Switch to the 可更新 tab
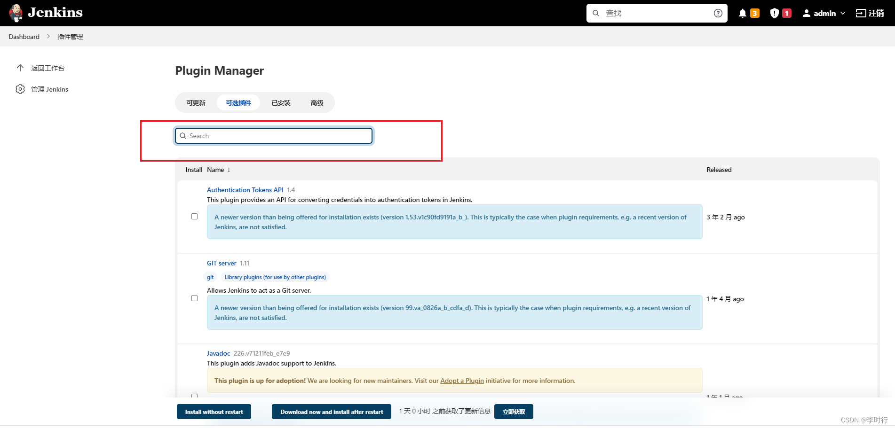 click(196, 103)
